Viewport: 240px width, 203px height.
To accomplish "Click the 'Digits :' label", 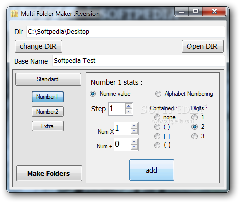I will pyautogui.click(x=199, y=108).
